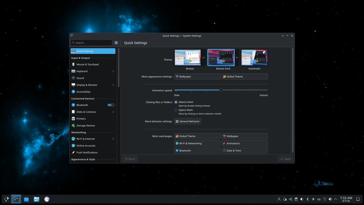Open the dropdown next to Breeze Dark theme

[x=237, y=57]
